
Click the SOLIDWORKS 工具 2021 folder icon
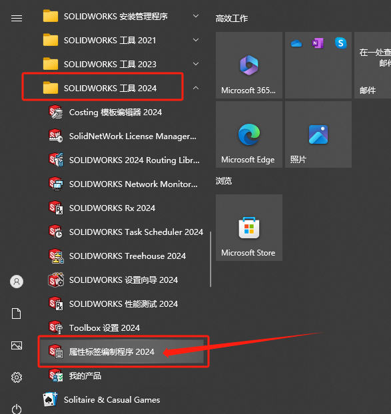pos(51,40)
